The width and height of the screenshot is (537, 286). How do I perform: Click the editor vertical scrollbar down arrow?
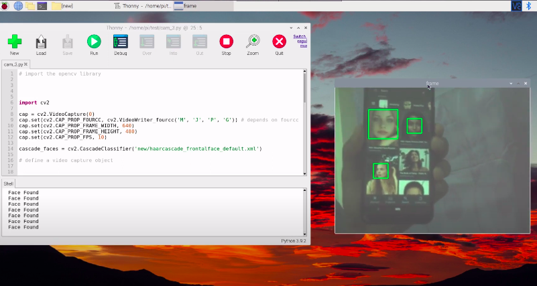point(305,173)
